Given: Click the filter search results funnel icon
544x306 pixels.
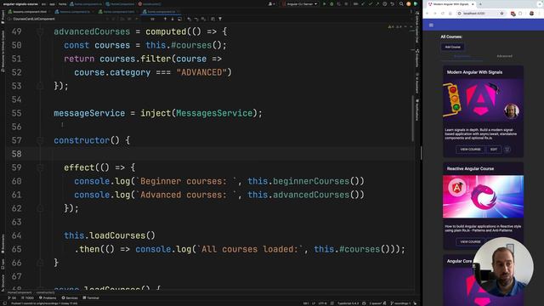Looking at the screenshot, I should (x=220, y=19).
